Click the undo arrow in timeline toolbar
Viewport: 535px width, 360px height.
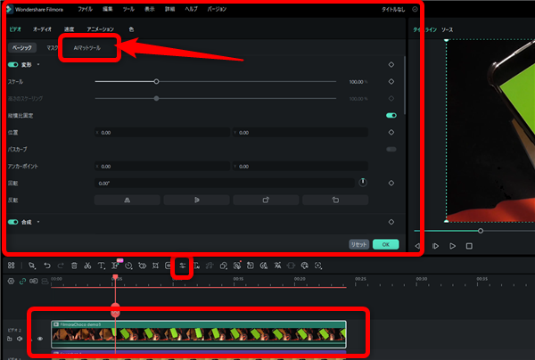click(46, 266)
